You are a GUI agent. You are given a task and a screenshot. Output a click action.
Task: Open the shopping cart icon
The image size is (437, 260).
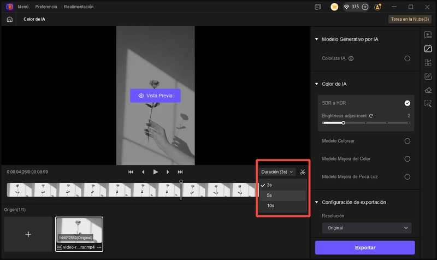click(334, 7)
